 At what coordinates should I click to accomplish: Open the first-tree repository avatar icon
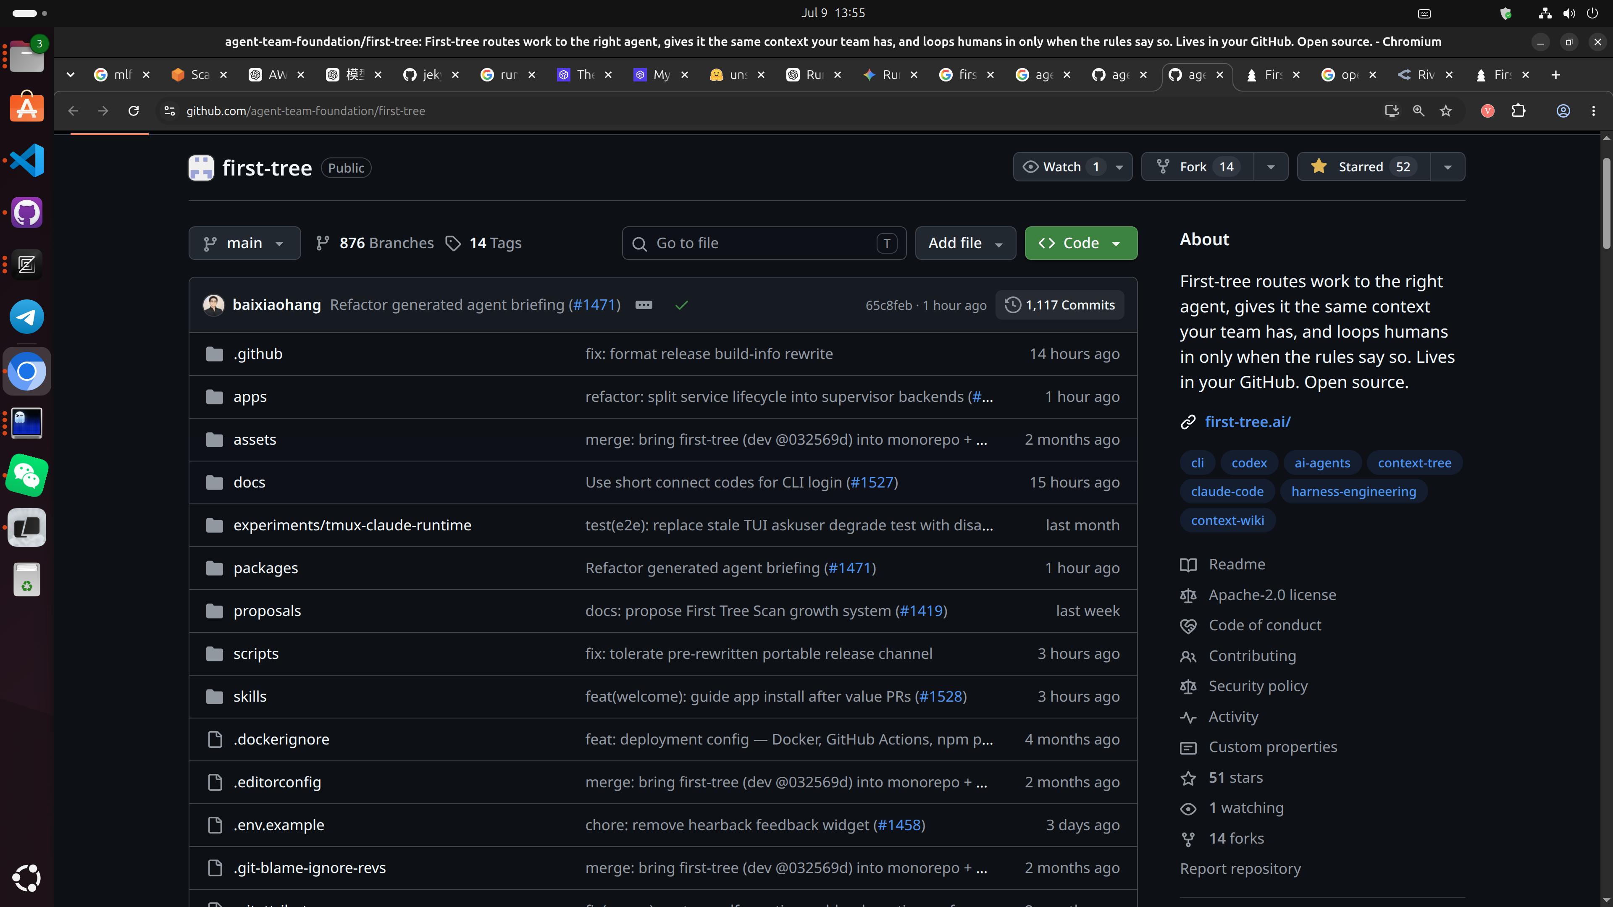201,168
